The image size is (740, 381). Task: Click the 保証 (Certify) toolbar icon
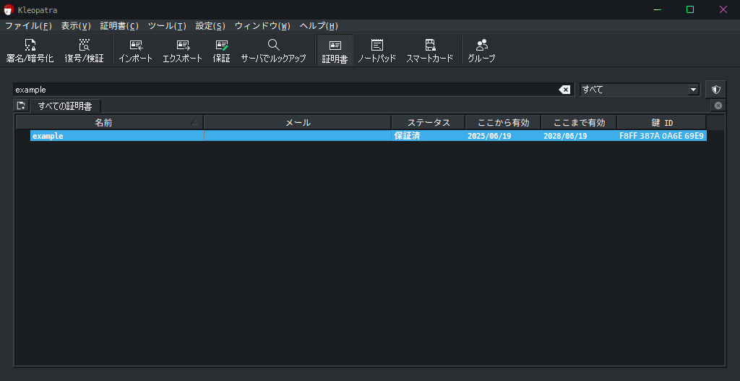click(222, 51)
